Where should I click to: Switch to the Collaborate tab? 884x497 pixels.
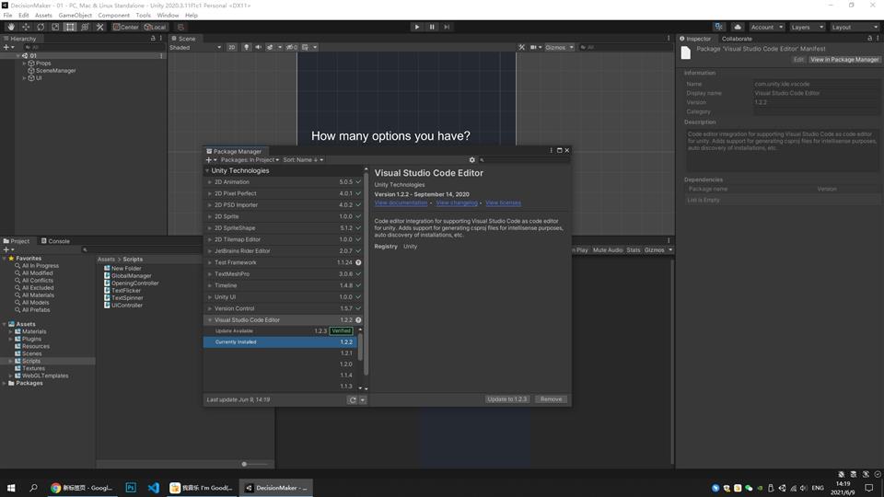click(737, 39)
